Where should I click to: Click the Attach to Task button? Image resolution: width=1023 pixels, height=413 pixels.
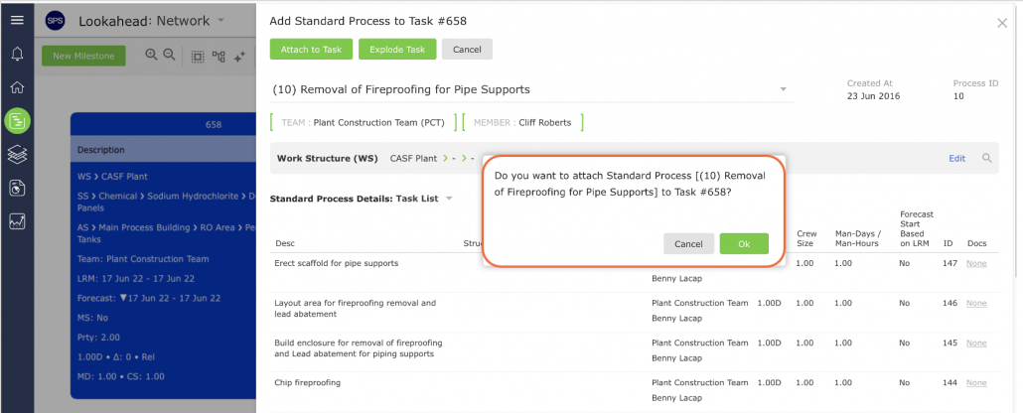point(311,49)
